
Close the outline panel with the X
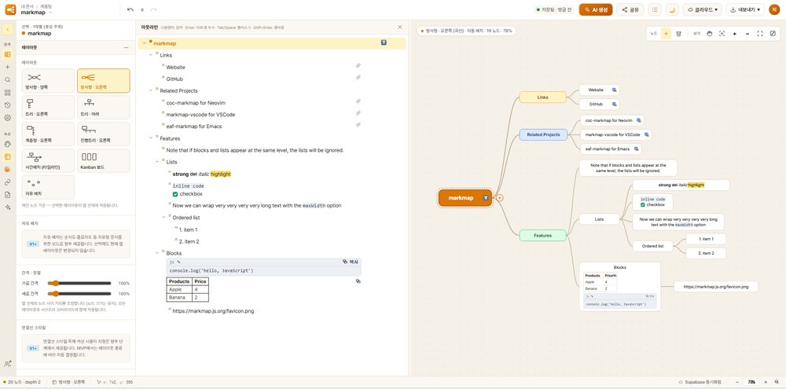(399, 27)
